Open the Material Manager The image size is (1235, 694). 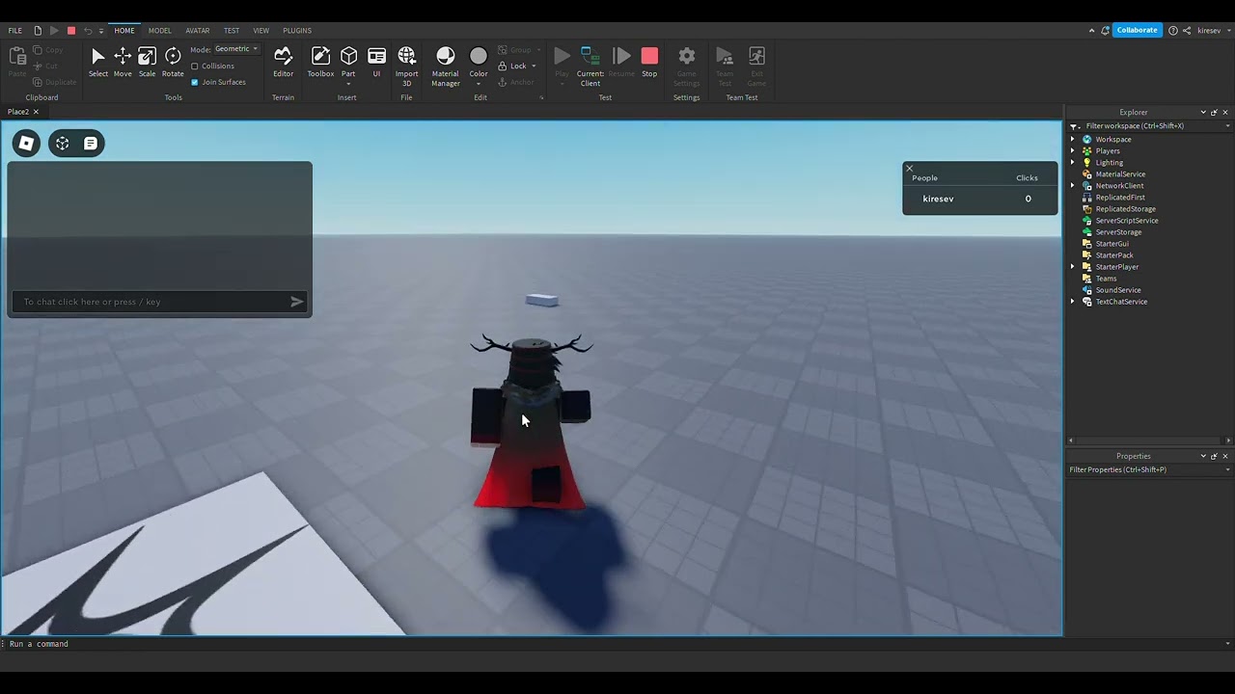[x=445, y=67]
